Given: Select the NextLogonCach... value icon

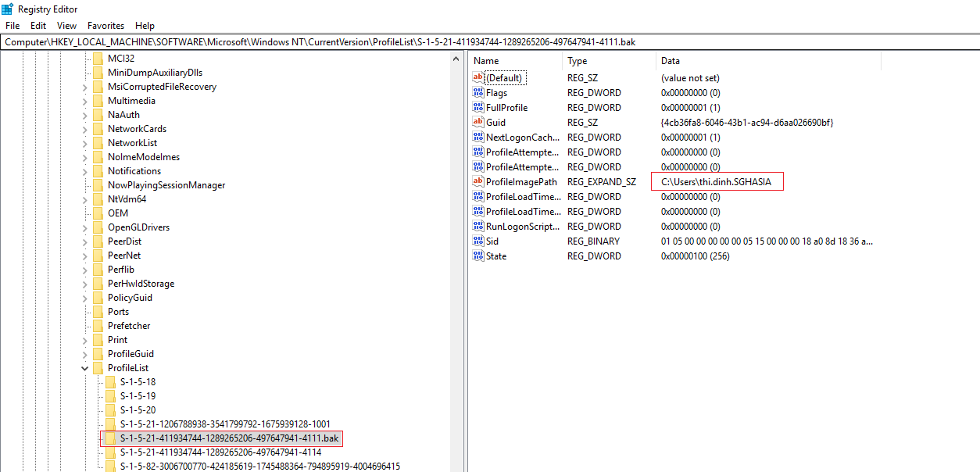Looking at the screenshot, I should click(x=478, y=138).
